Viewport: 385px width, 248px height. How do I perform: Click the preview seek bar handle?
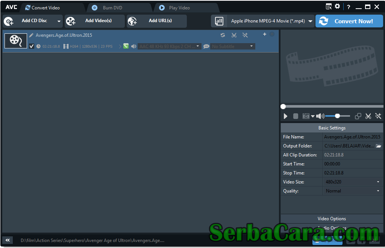283,106
